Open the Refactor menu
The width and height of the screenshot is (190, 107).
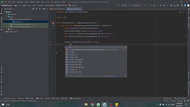pos(32,2)
